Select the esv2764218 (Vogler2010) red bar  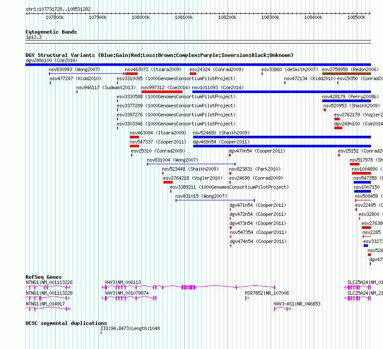pos(168,182)
